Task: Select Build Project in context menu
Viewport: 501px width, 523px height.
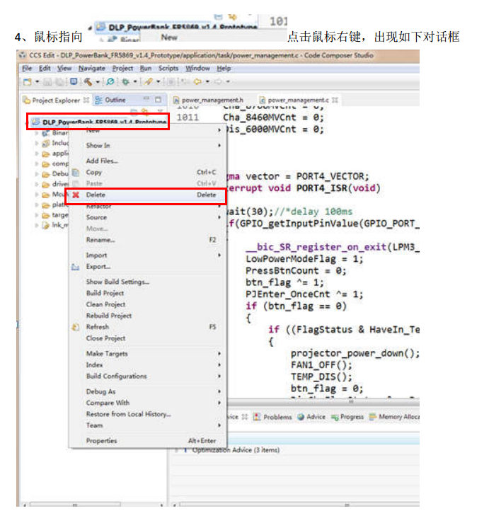Action: coord(148,293)
